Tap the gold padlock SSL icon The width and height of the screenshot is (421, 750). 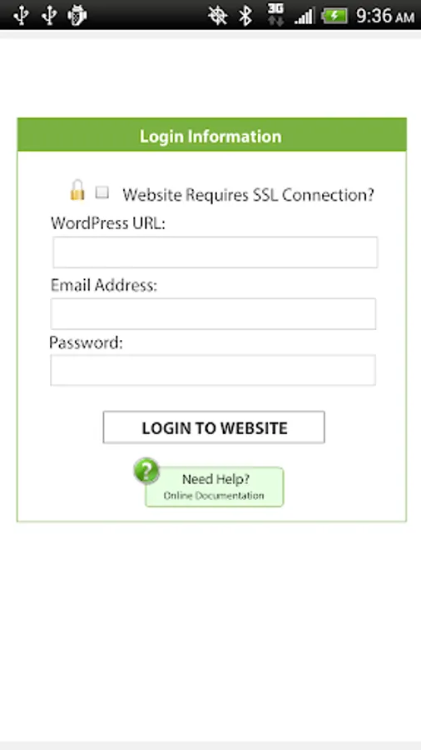pyautogui.click(x=77, y=190)
